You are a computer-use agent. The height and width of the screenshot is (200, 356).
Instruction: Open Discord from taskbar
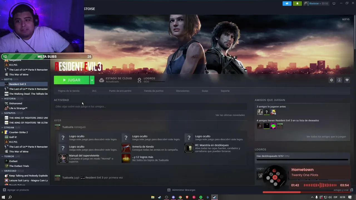pos(173,197)
